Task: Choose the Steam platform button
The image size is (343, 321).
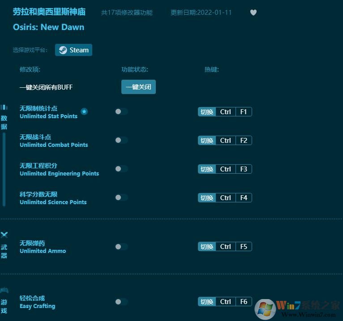Action: 73,50
